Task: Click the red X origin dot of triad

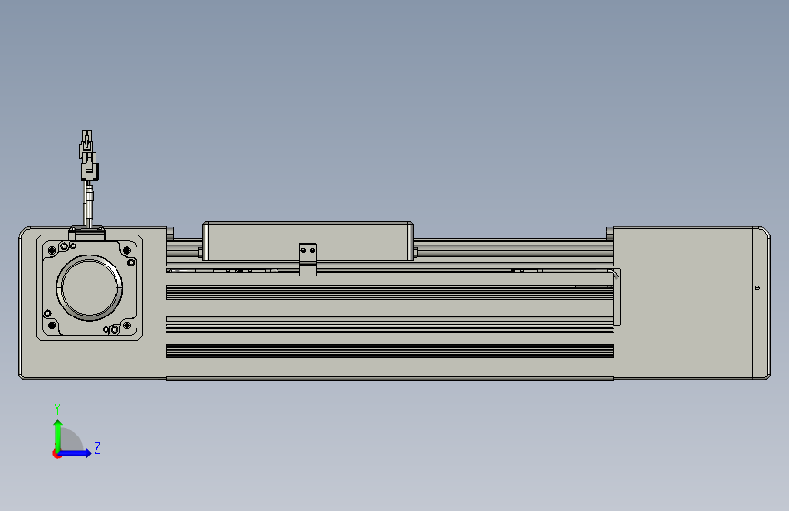Action: pos(56,454)
